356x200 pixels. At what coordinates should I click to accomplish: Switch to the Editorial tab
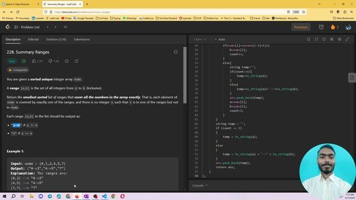pyautogui.click(x=33, y=39)
